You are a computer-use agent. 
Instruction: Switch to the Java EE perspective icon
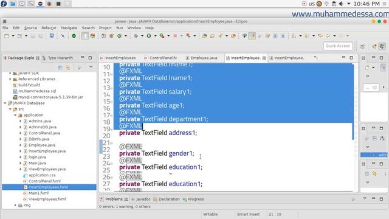tap(374, 46)
